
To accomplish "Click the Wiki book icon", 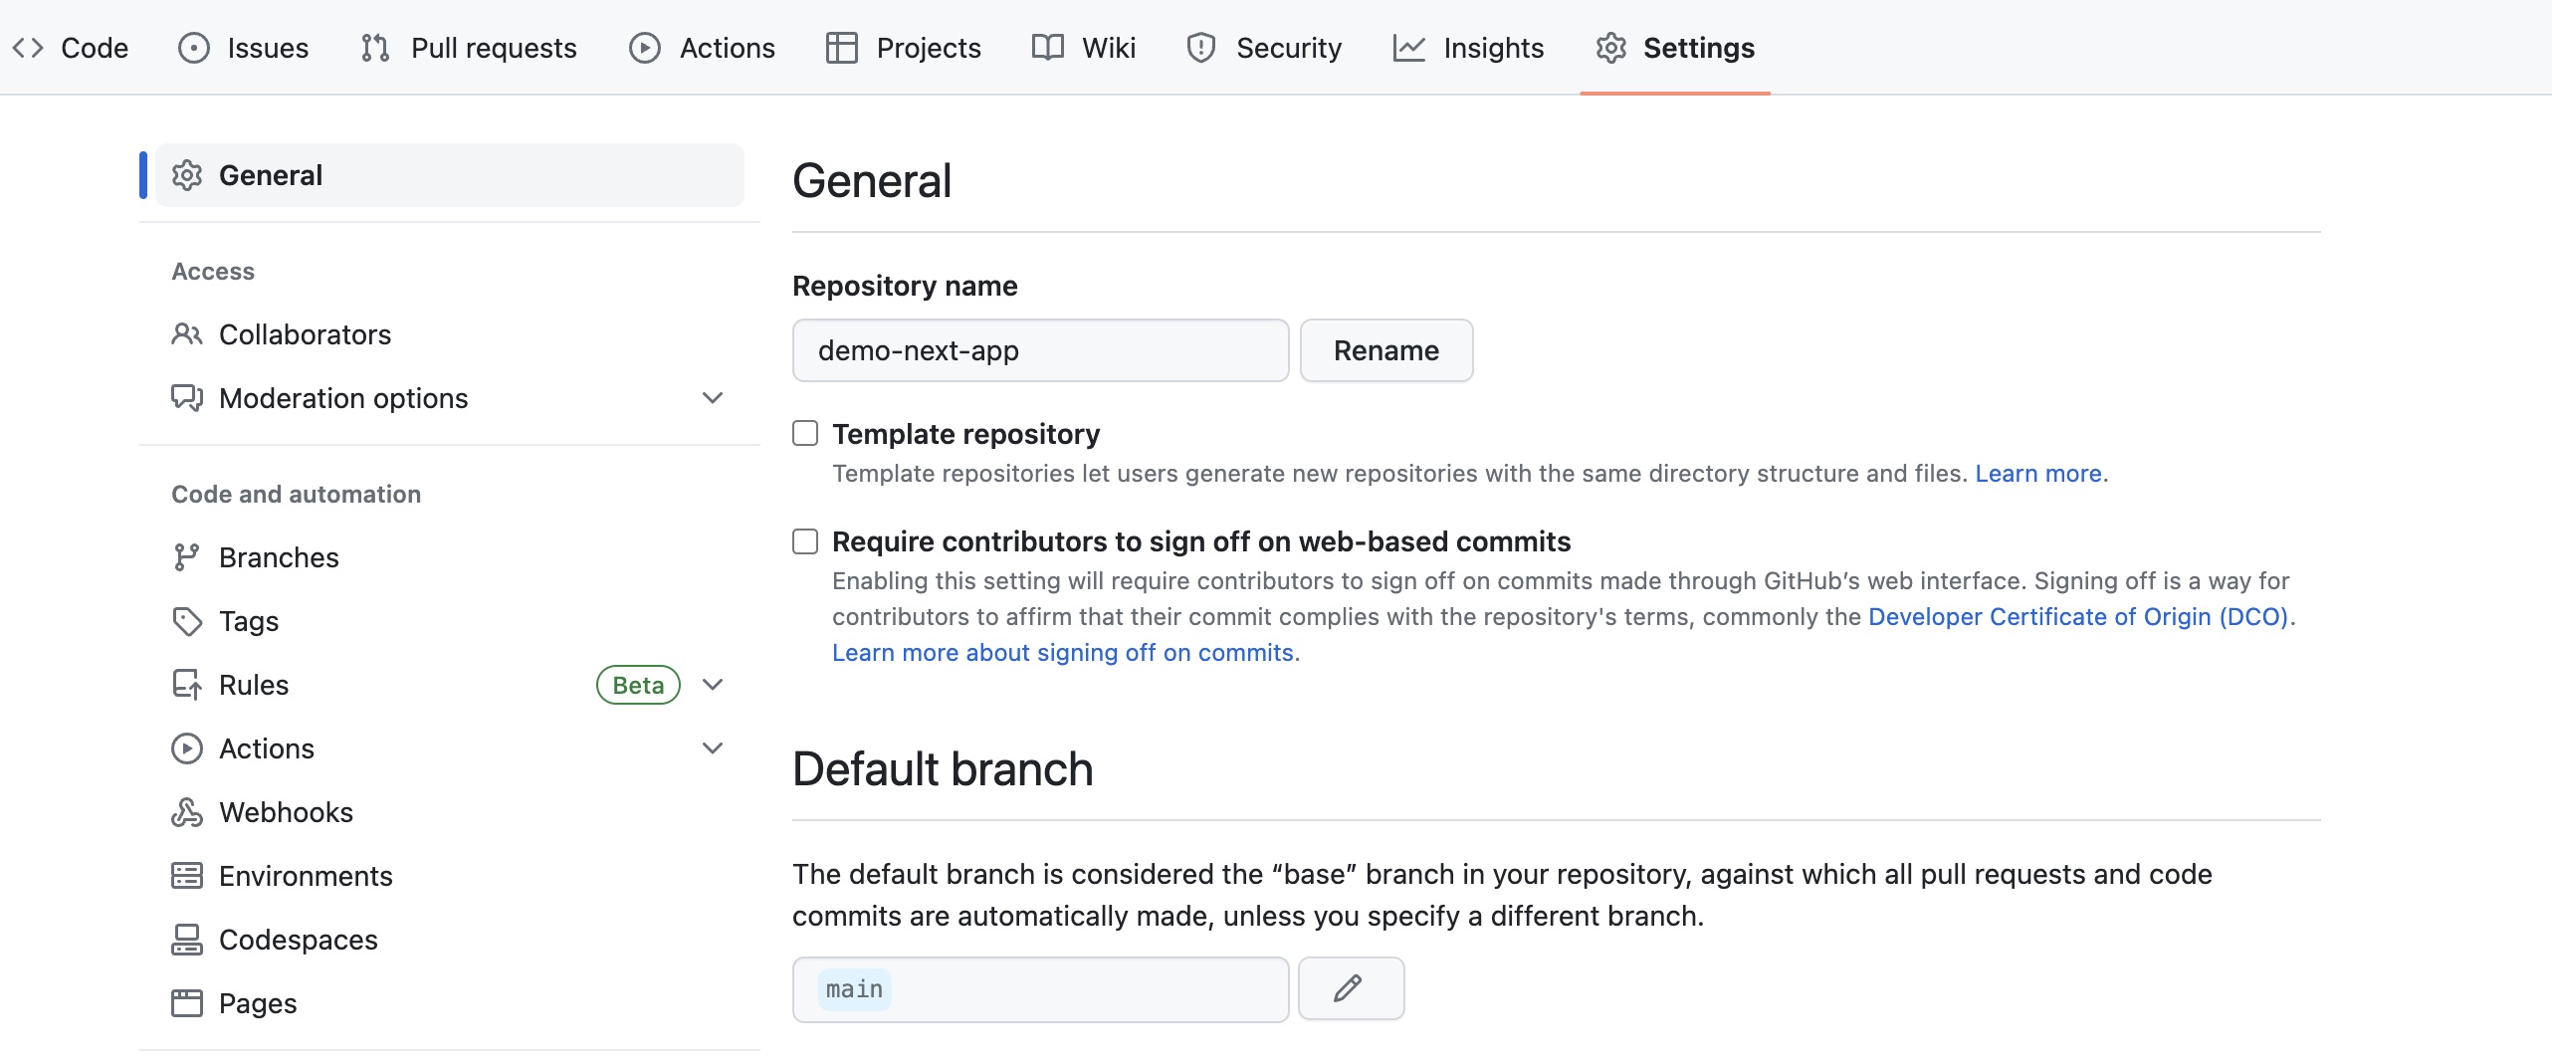I will point(1048,47).
